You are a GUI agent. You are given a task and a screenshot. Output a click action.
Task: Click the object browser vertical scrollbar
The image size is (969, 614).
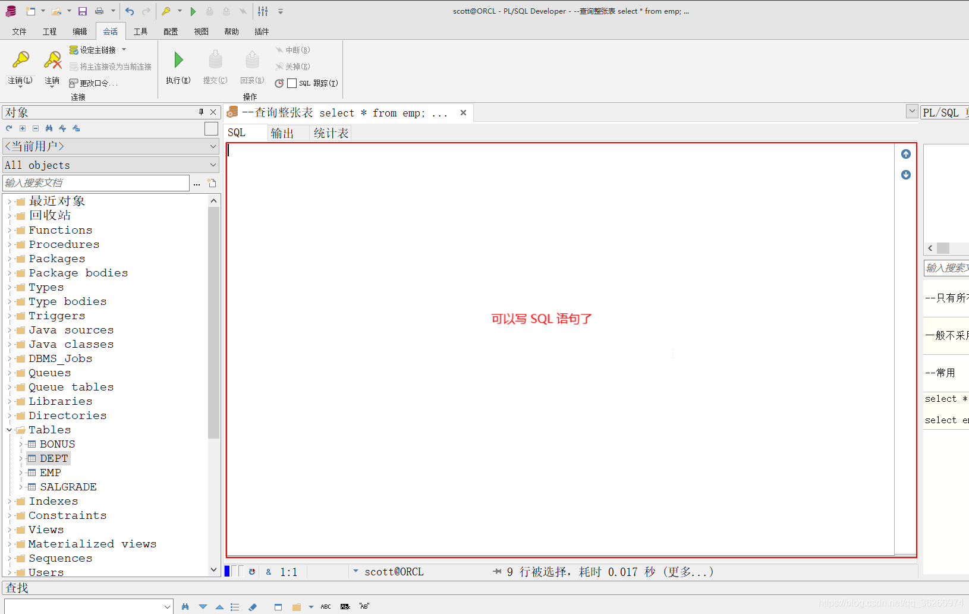point(214,323)
